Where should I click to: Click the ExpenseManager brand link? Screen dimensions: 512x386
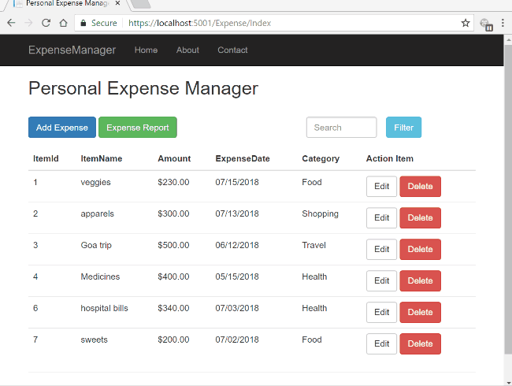tap(72, 50)
